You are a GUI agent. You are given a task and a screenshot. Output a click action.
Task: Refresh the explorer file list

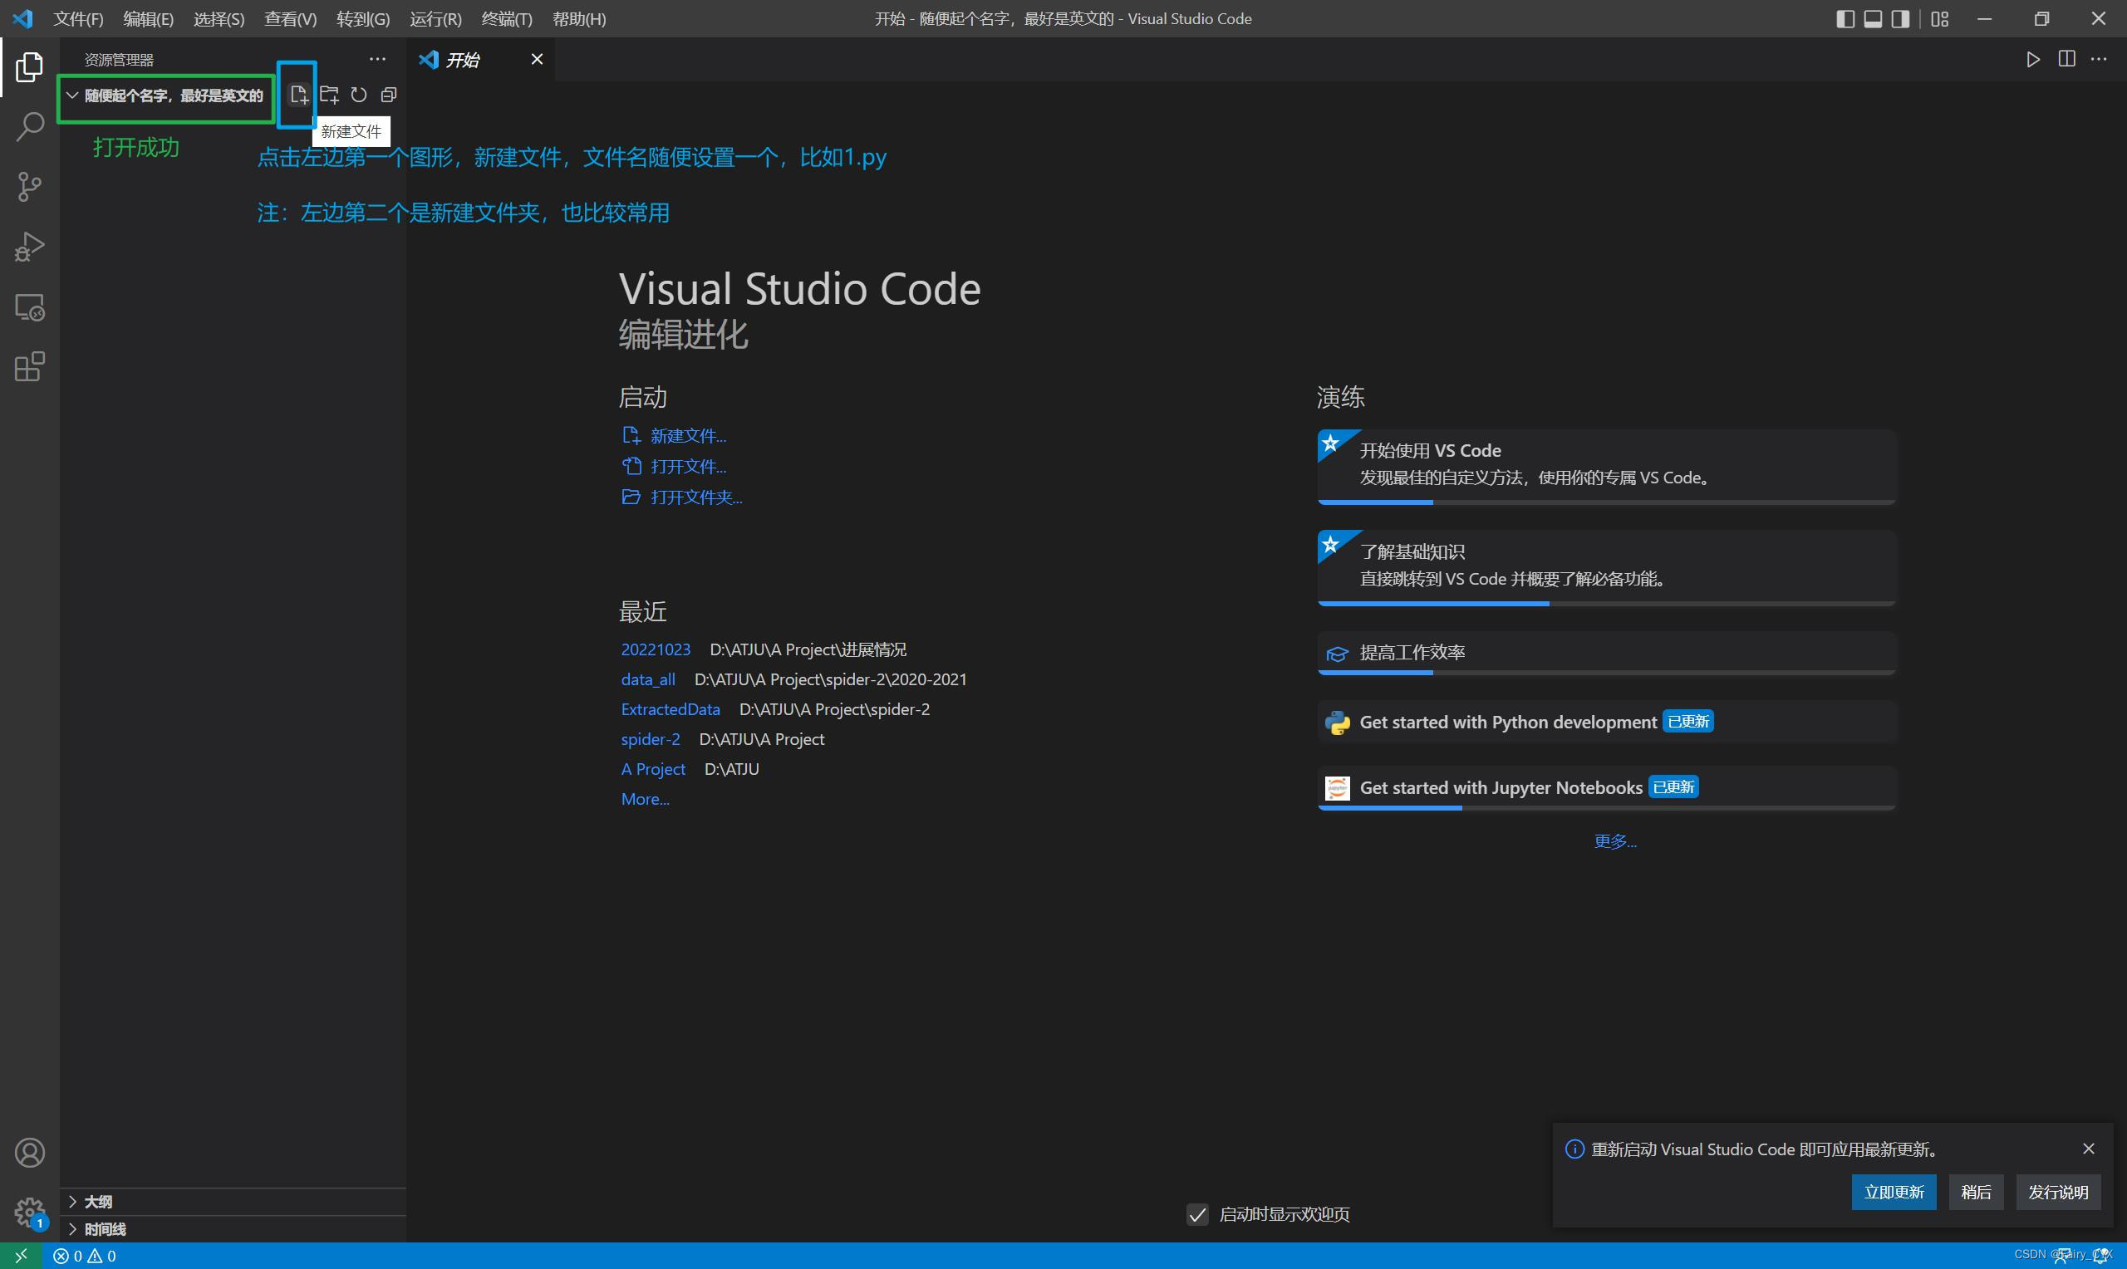(x=359, y=95)
